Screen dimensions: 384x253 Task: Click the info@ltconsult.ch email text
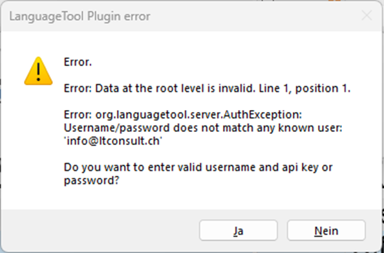[112, 142]
